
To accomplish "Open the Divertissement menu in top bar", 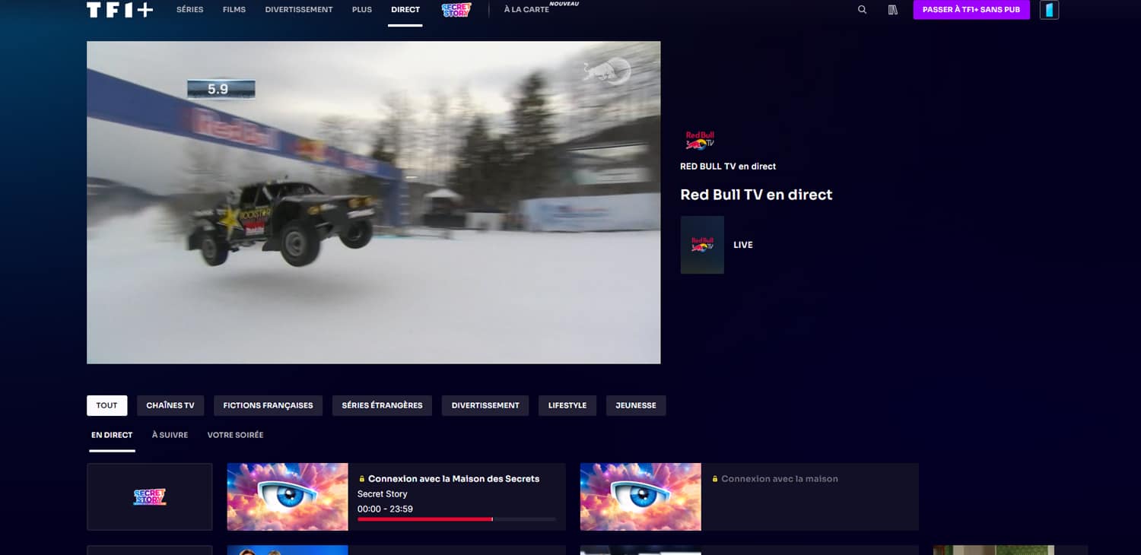I will [x=299, y=10].
